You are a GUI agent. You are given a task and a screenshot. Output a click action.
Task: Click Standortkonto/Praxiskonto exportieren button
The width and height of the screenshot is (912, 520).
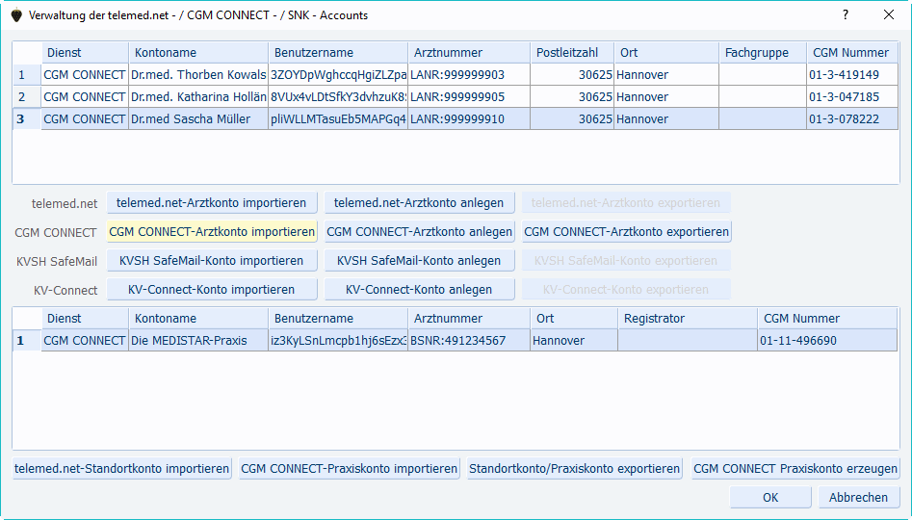point(575,469)
